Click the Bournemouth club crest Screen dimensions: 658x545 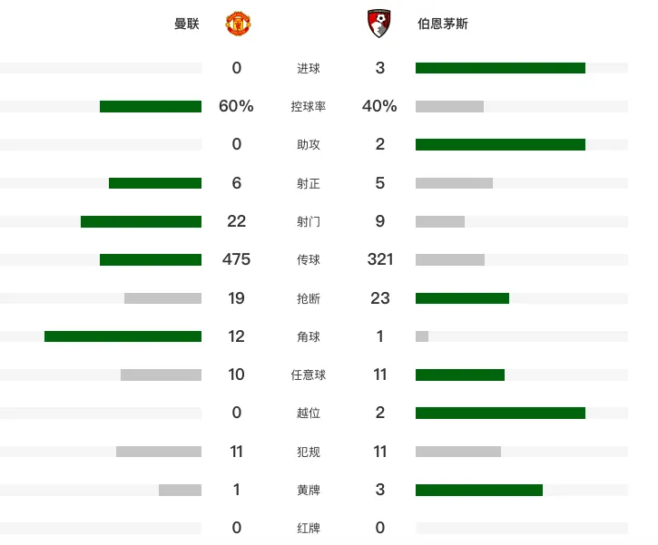point(379,24)
